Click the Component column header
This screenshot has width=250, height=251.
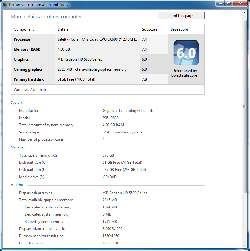[24, 29]
